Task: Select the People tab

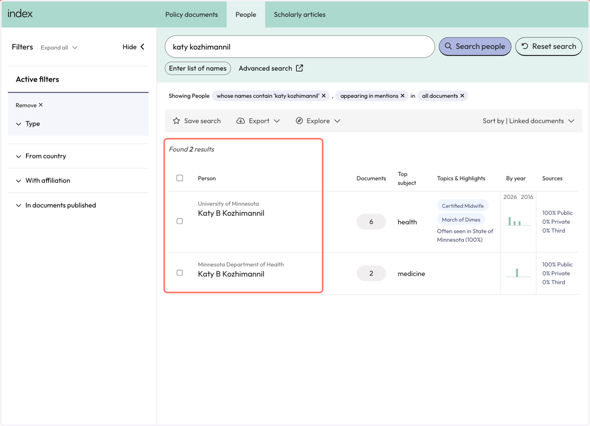Action: [x=246, y=14]
